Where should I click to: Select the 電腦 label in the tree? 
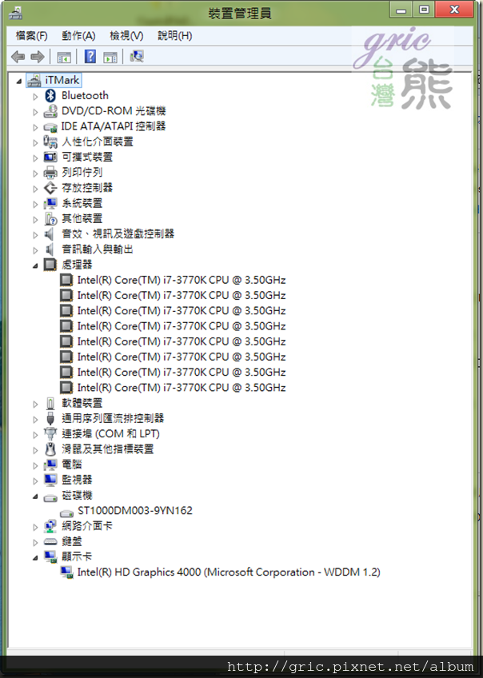coord(72,465)
